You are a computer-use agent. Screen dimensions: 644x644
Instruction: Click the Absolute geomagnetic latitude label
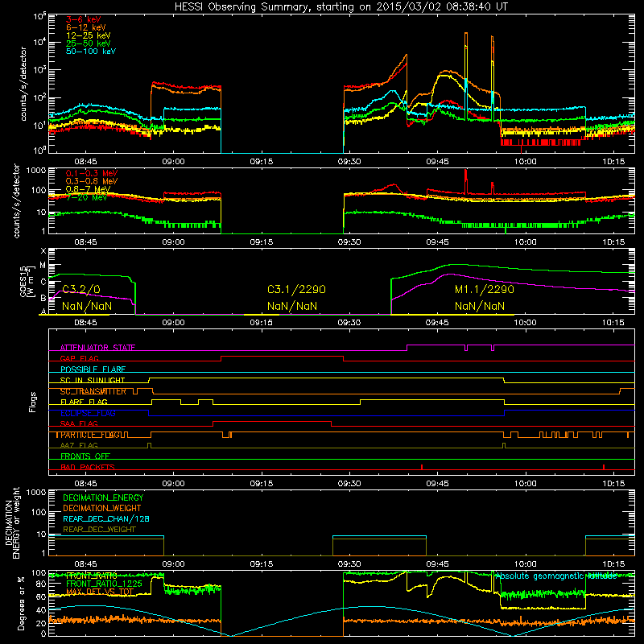click(555, 576)
